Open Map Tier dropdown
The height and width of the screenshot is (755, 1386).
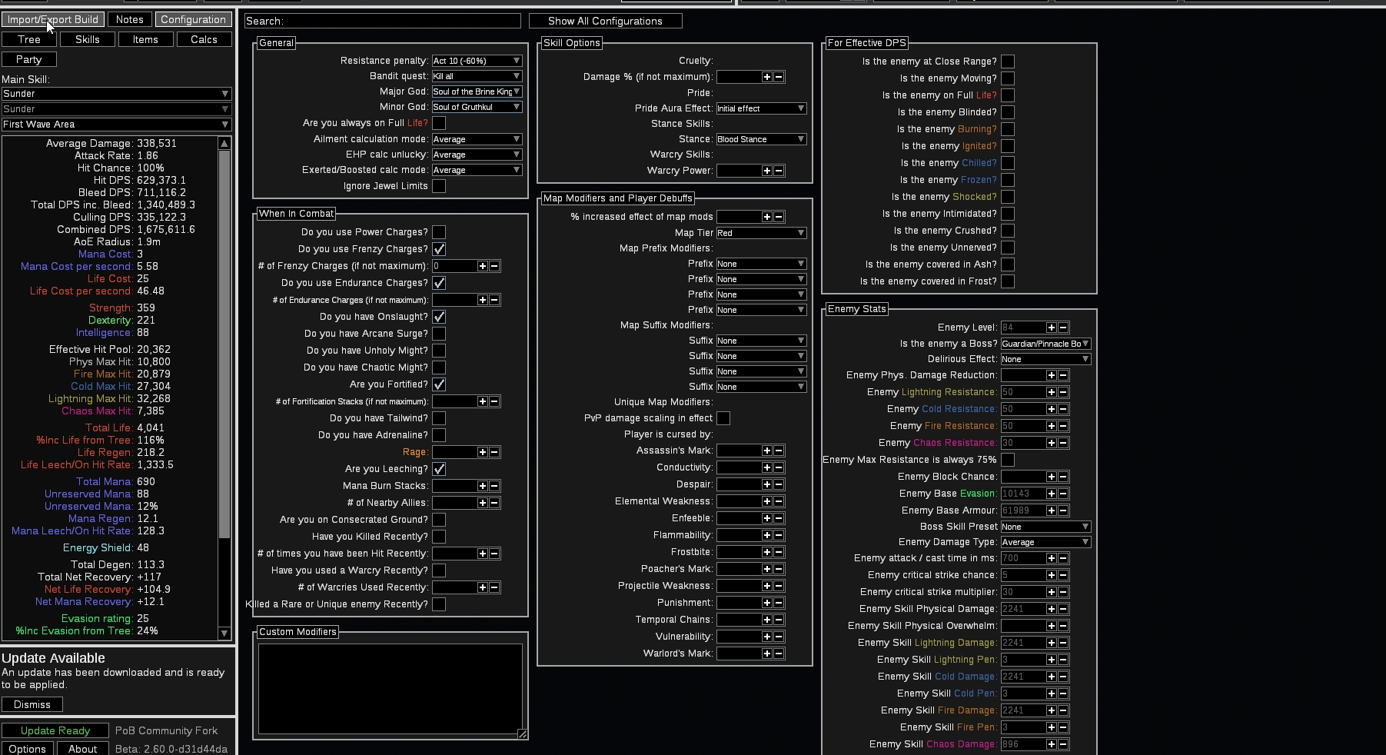(x=761, y=233)
